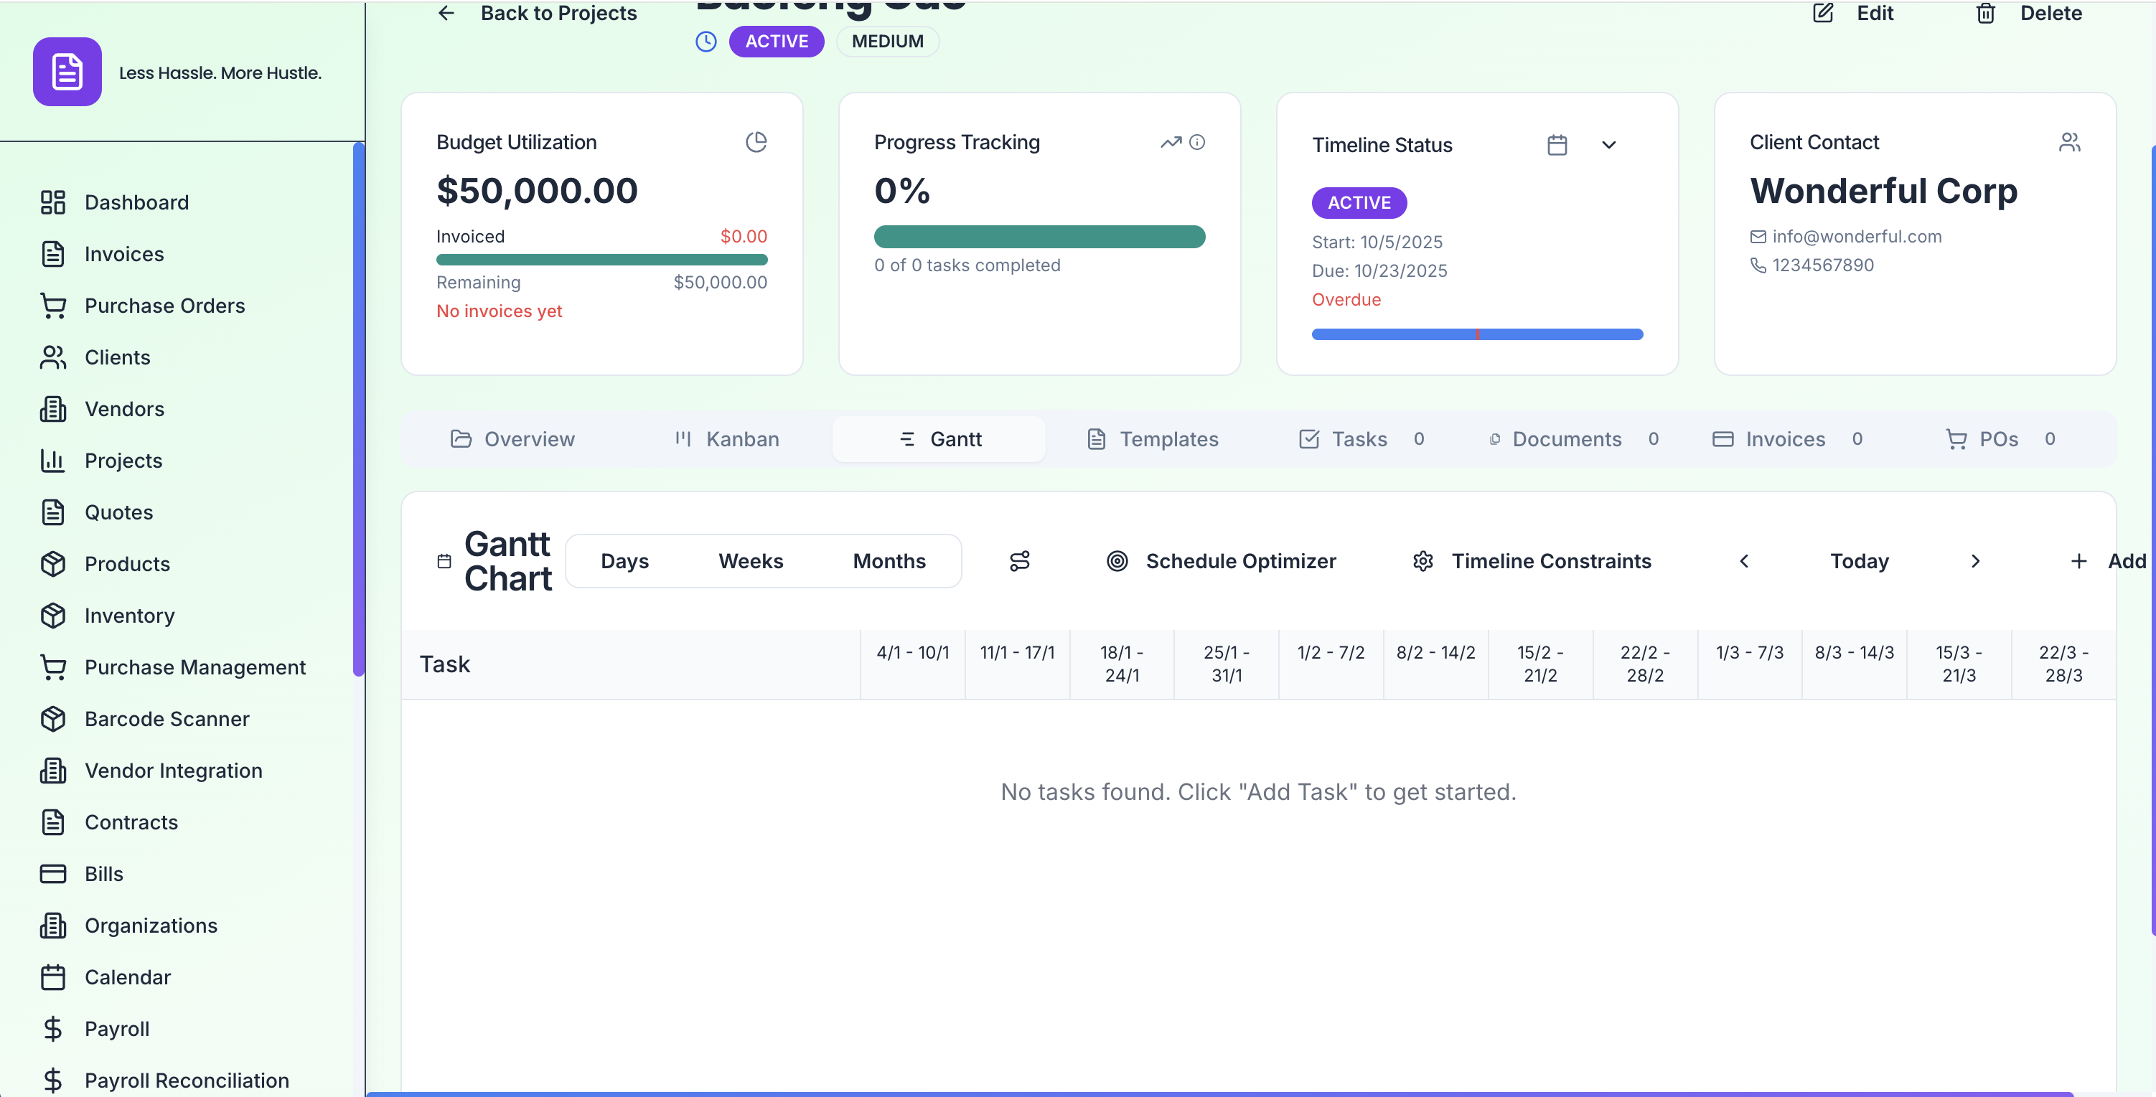The height and width of the screenshot is (1097, 2156).
Task: Open the Client Contact people icon
Action: point(2070,141)
